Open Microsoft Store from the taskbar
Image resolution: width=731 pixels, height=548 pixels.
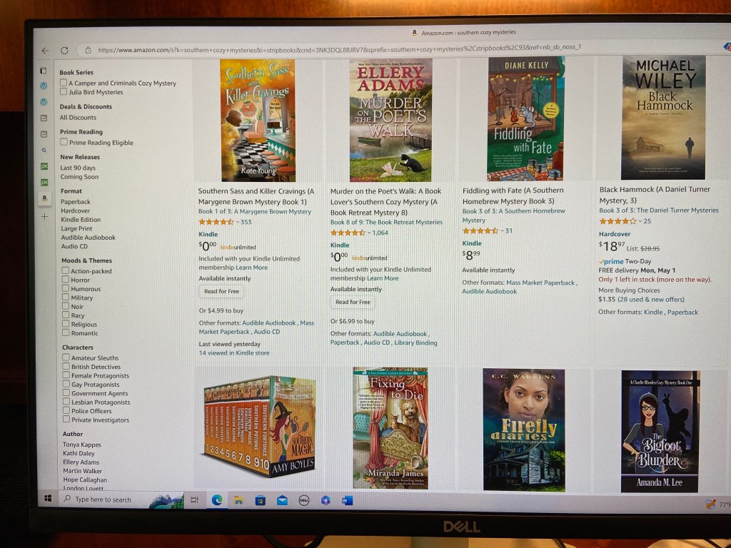pyautogui.click(x=260, y=500)
